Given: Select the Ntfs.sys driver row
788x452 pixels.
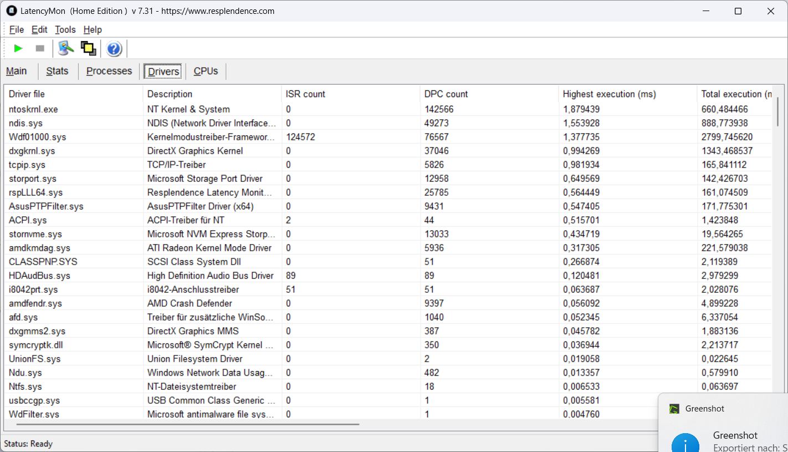Looking at the screenshot, I should click(388, 387).
